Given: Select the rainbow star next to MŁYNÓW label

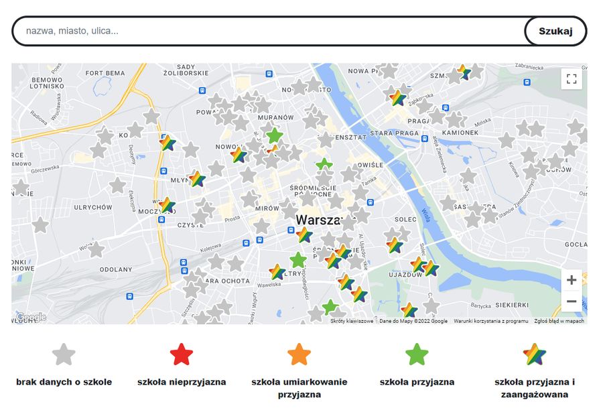Looking at the screenshot, I should coord(197,179).
